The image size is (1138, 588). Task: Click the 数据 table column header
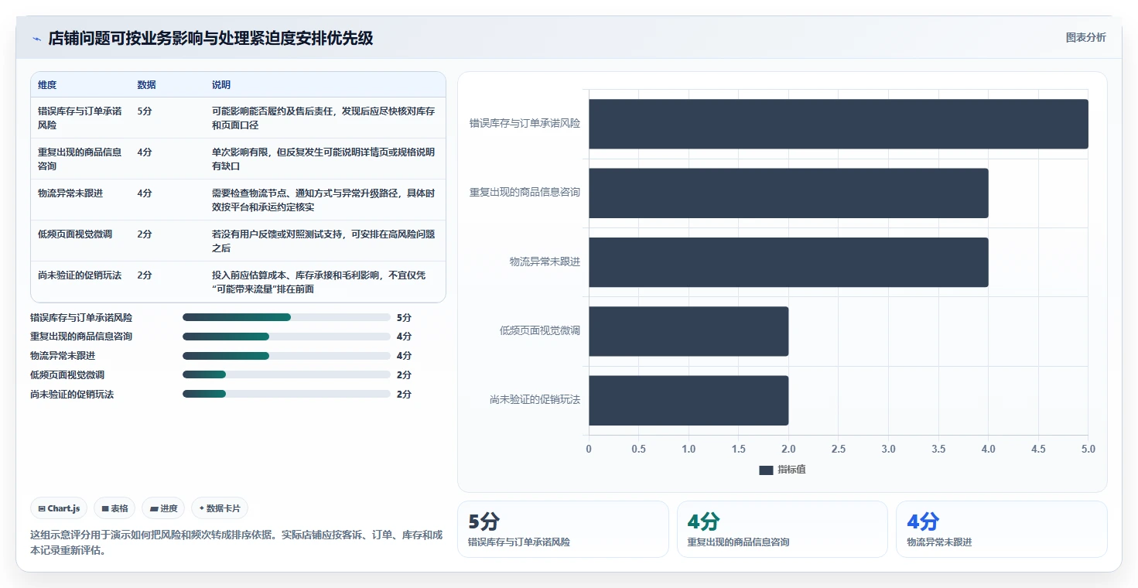pyautogui.click(x=146, y=85)
